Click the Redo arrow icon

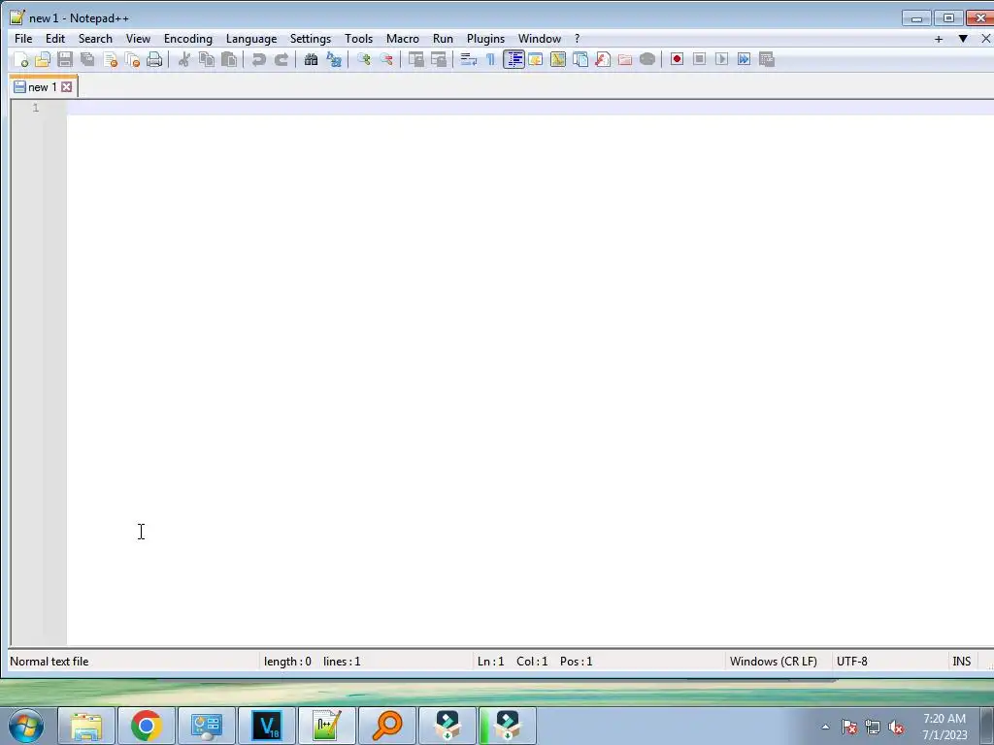pyautogui.click(x=281, y=59)
